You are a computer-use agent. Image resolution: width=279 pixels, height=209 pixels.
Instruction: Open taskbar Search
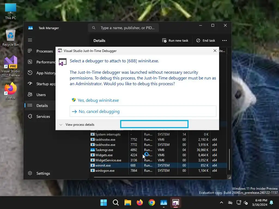pyautogui.click(x=116, y=202)
